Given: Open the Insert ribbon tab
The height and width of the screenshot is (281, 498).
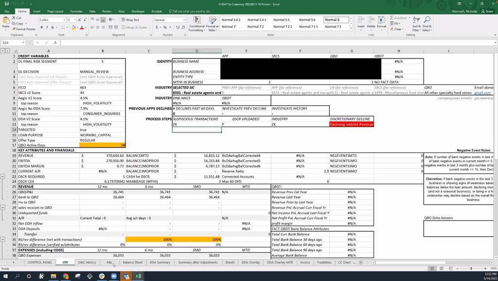Looking at the screenshot, I should (x=37, y=11).
